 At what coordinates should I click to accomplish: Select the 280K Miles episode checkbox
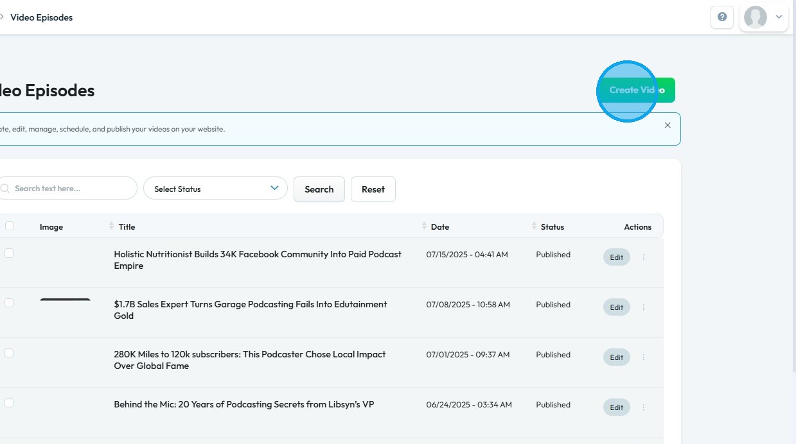pos(9,354)
